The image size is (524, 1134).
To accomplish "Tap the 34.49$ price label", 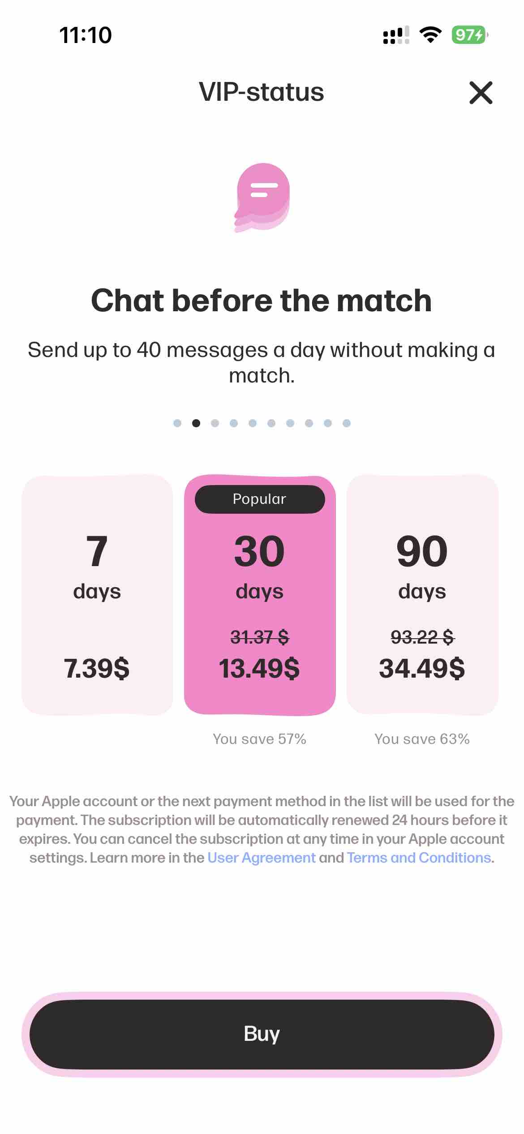I will (x=422, y=669).
